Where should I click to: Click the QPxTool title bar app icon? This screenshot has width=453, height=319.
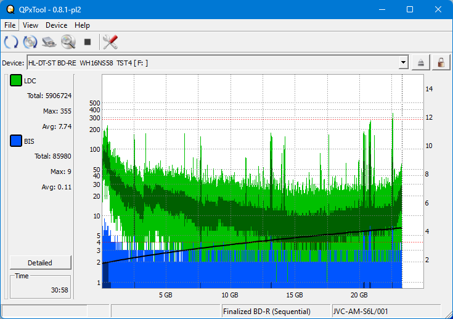pyautogui.click(x=9, y=9)
